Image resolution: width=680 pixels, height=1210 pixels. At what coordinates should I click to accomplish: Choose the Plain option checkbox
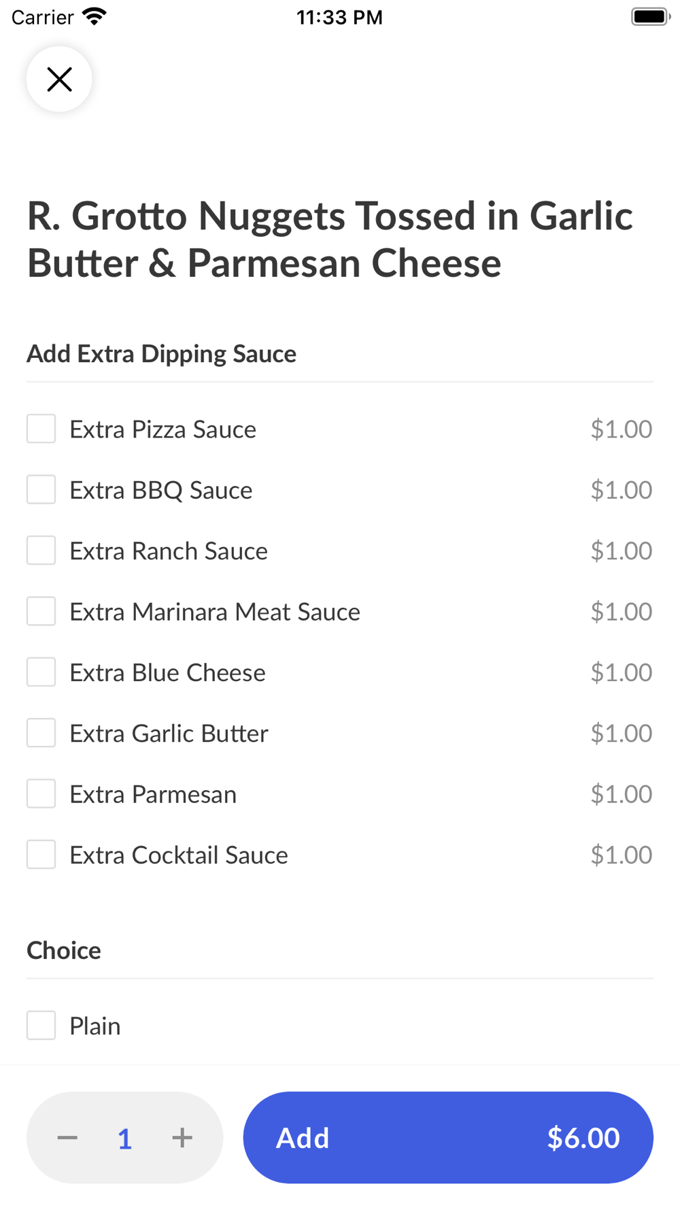tap(41, 1026)
